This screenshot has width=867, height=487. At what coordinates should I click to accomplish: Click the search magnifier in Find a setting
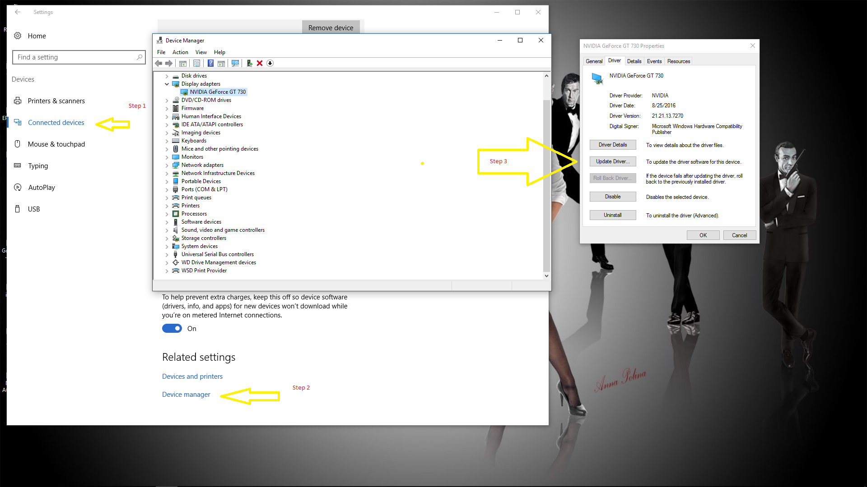coord(140,57)
